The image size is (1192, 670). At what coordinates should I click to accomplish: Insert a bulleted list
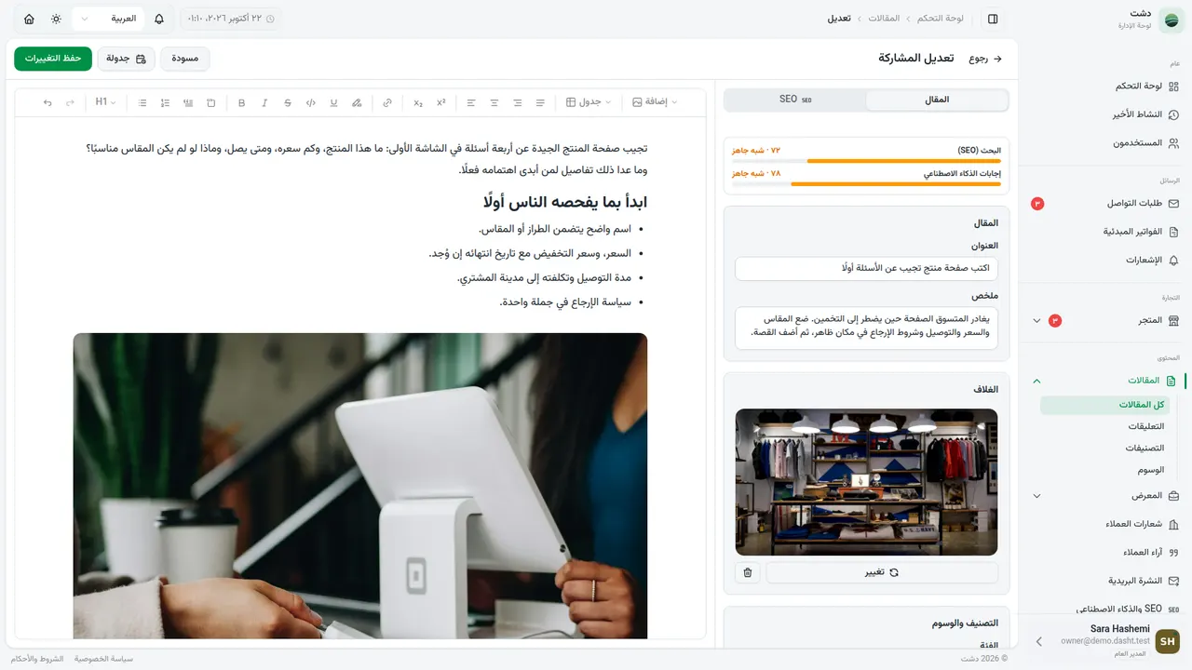pos(142,102)
